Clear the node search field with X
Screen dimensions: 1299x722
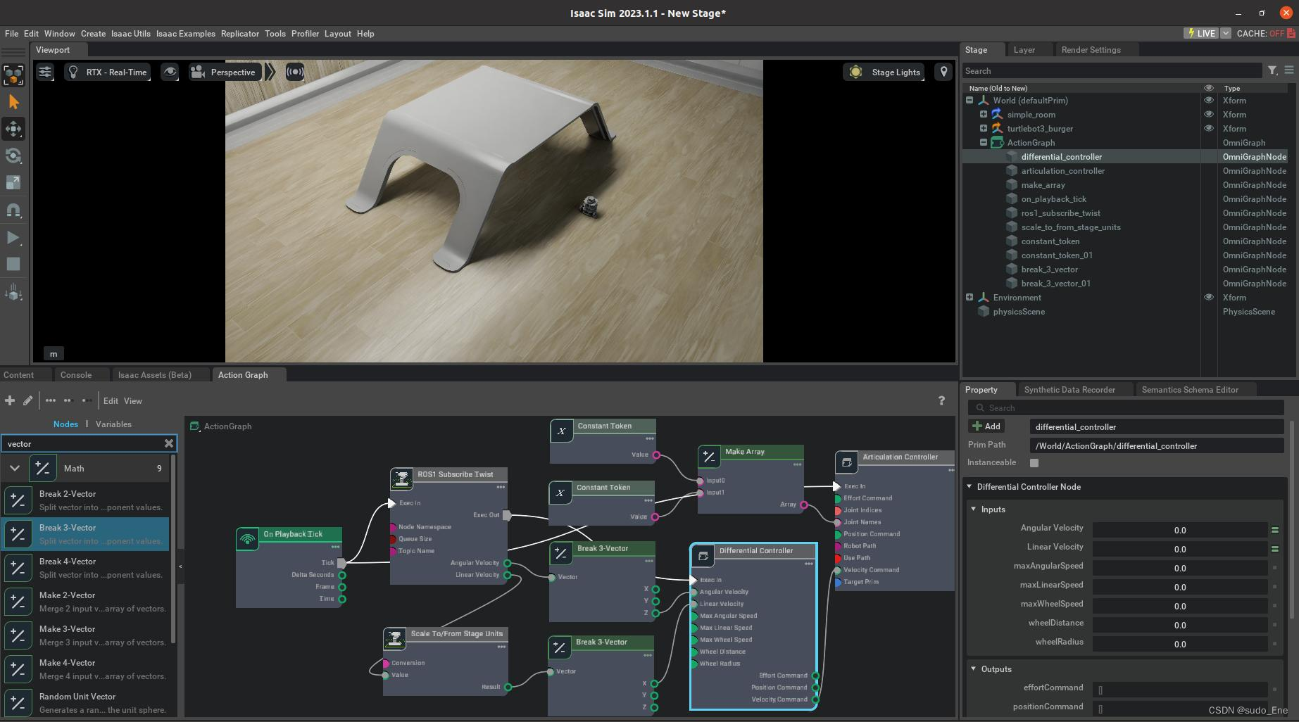[168, 443]
